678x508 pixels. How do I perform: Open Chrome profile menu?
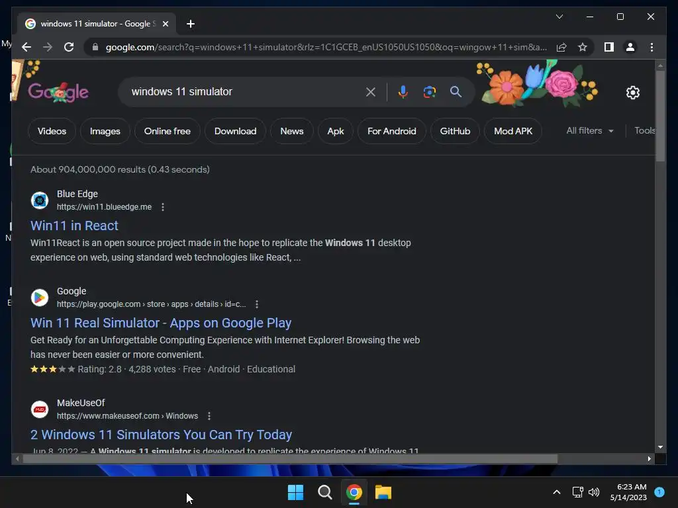[630, 47]
